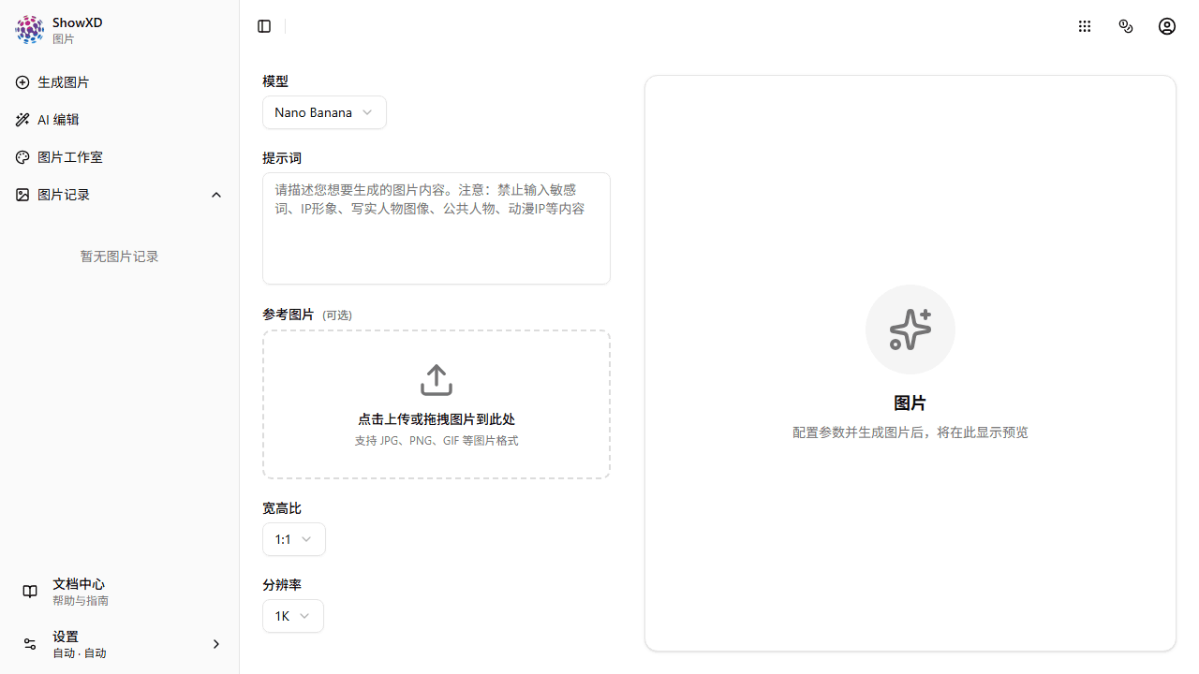
Task: Toggle the sidebar panel visibility
Action: [x=263, y=25]
